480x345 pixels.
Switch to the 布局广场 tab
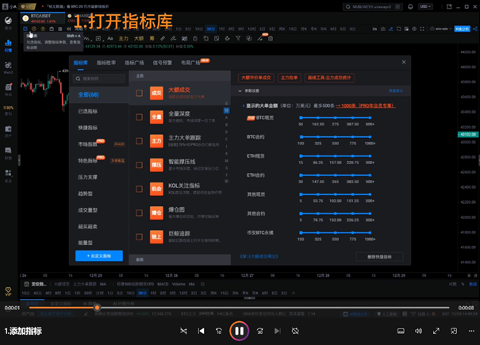point(190,63)
